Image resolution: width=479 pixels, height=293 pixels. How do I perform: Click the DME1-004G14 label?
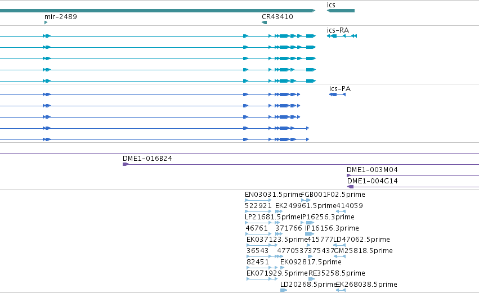(373, 181)
